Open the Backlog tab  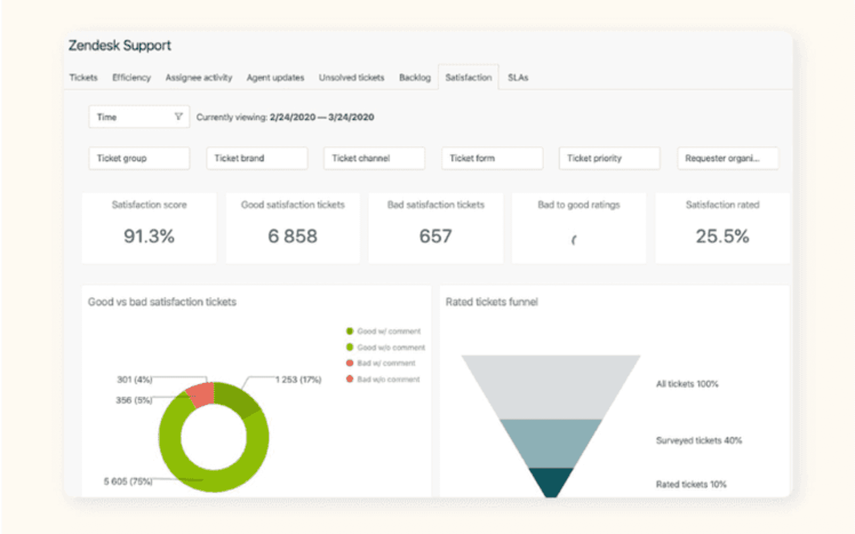pos(415,77)
